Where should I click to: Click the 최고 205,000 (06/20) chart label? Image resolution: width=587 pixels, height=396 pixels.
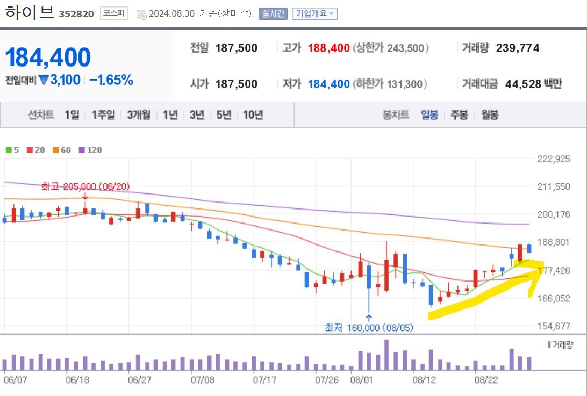[x=85, y=186]
